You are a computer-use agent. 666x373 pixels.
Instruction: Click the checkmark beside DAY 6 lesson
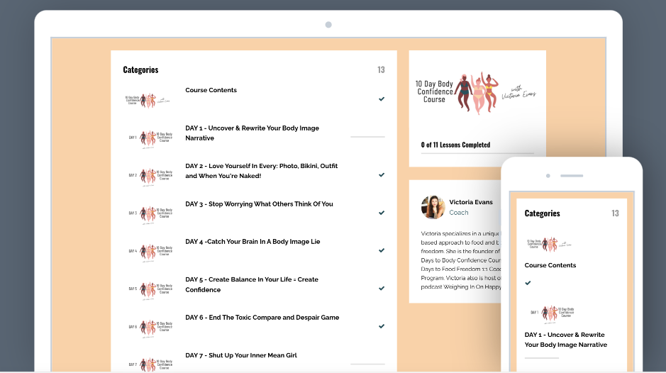coord(382,326)
